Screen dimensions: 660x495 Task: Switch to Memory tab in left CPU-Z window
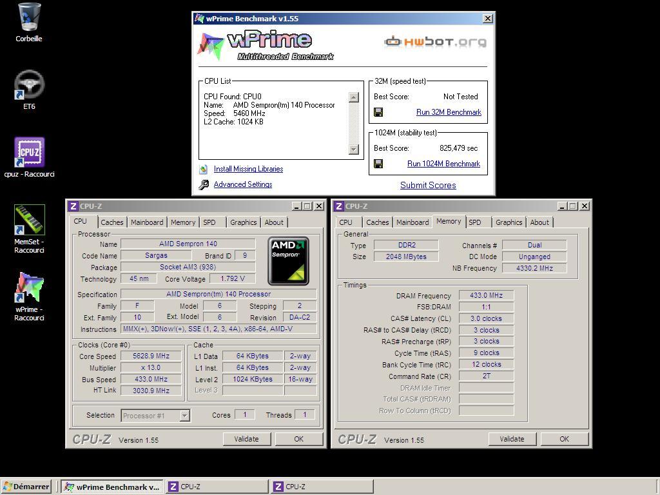tap(183, 222)
